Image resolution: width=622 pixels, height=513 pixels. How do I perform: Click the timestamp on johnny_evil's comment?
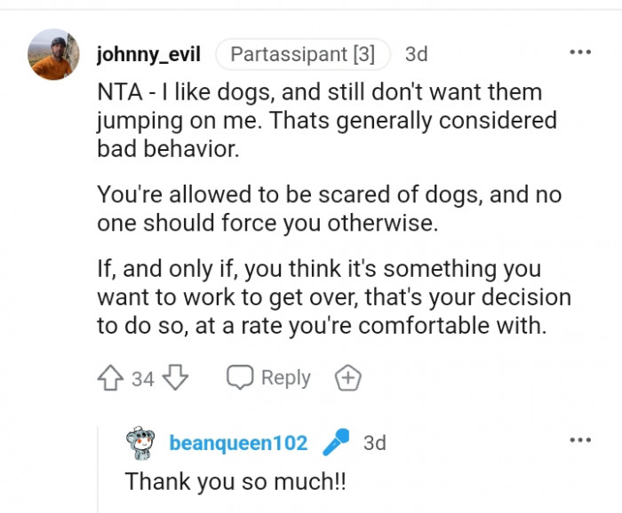point(416,54)
